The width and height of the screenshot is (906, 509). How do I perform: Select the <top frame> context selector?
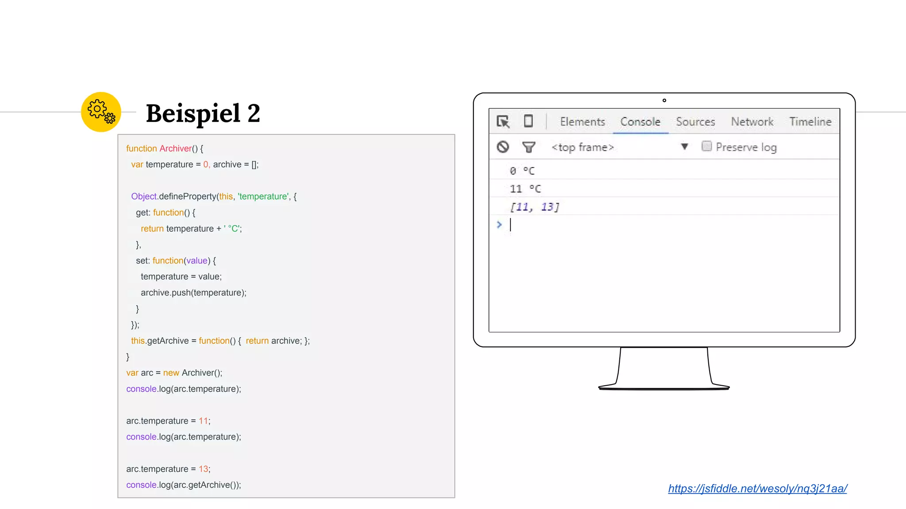pyautogui.click(x=583, y=147)
